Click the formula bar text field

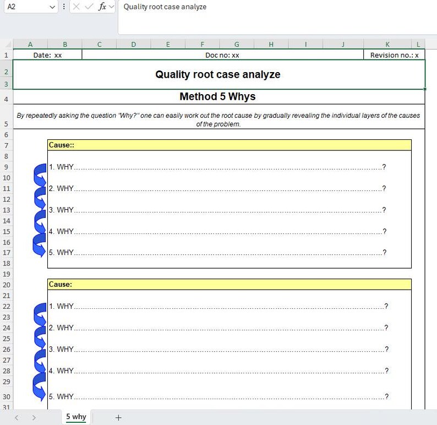[277, 17]
